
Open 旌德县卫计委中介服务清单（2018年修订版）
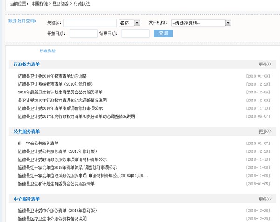pyautogui.click(x=57, y=211)
